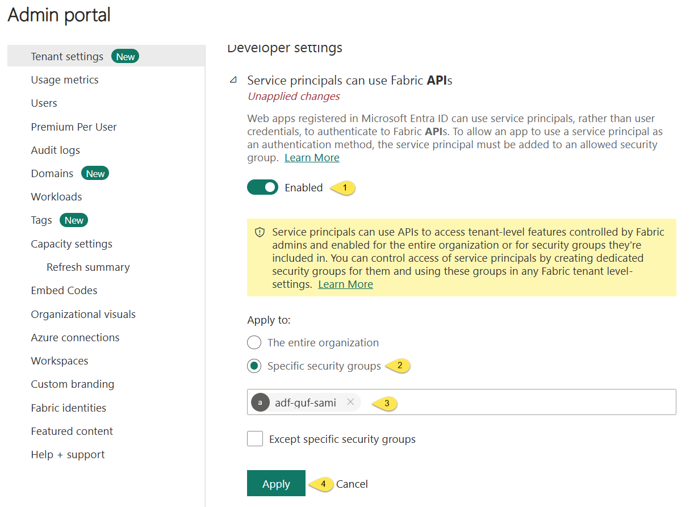Go to the Workspaces page
This screenshot has height=507, width=690.
(60, 361)
